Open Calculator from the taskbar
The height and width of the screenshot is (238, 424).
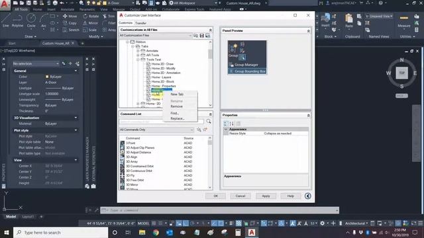(x=238, y=232)
